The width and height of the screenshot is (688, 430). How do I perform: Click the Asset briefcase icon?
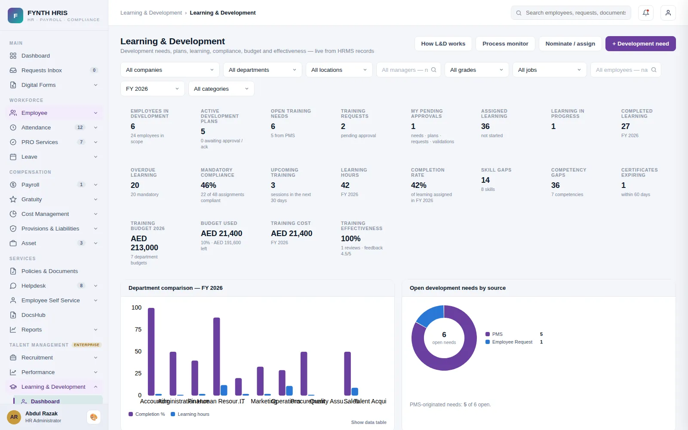point(13,243)
